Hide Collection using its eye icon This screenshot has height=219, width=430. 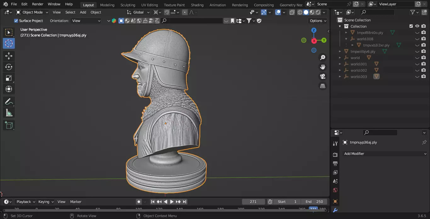417,26
